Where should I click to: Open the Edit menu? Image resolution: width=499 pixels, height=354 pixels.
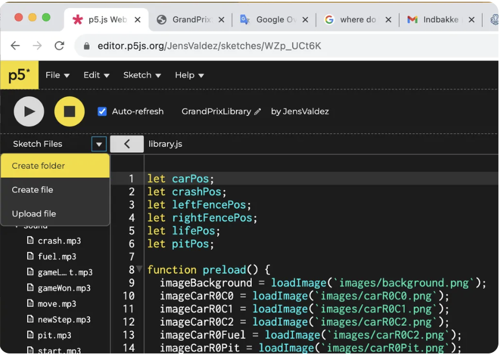(x=96, y=75)
